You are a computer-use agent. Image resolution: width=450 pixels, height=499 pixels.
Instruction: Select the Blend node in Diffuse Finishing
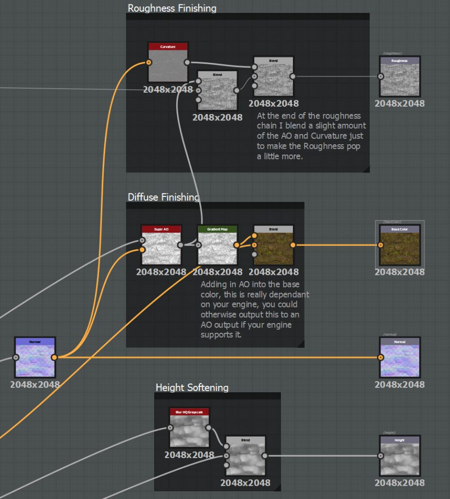coord(273,246)
